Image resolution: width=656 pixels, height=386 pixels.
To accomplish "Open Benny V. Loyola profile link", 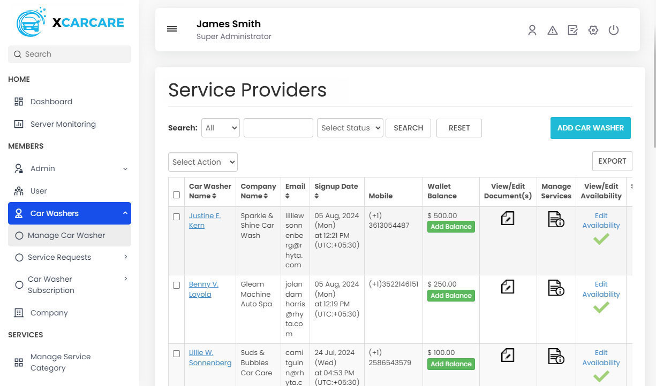I will [203, 289].
